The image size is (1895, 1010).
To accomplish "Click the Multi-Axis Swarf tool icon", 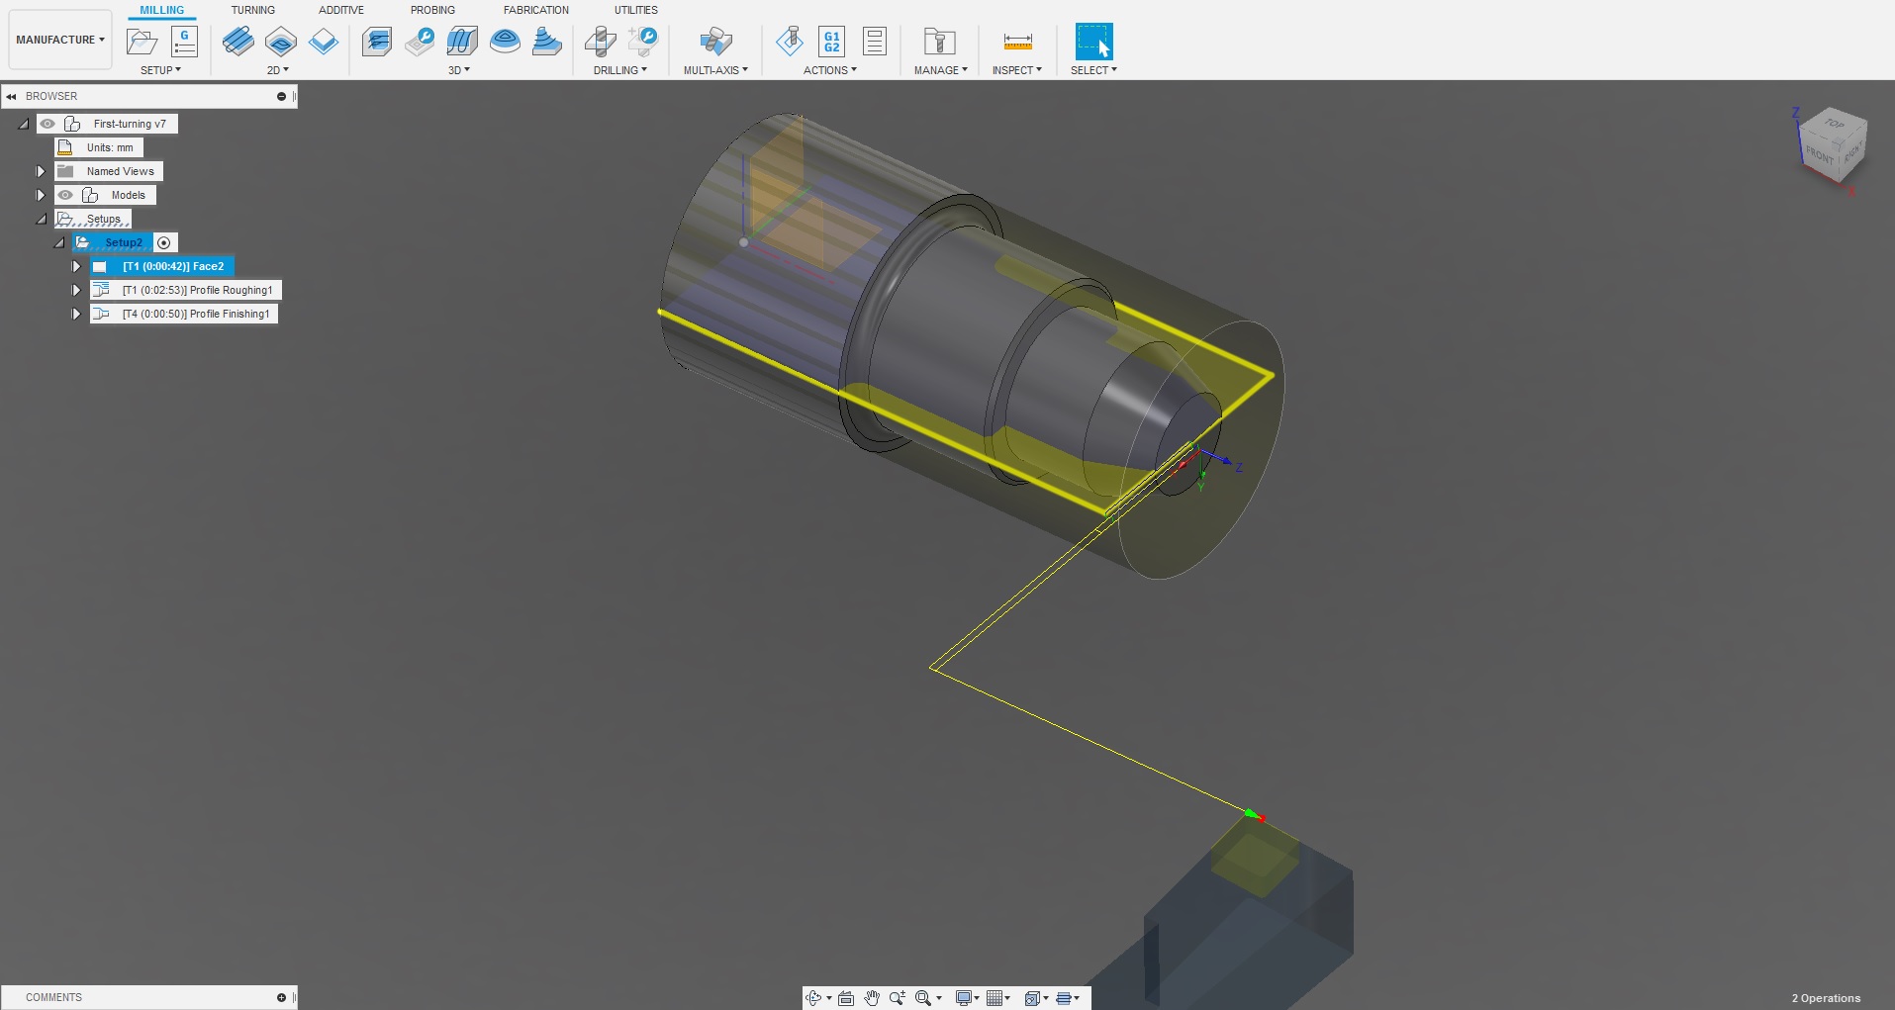I will coord(715,42).
